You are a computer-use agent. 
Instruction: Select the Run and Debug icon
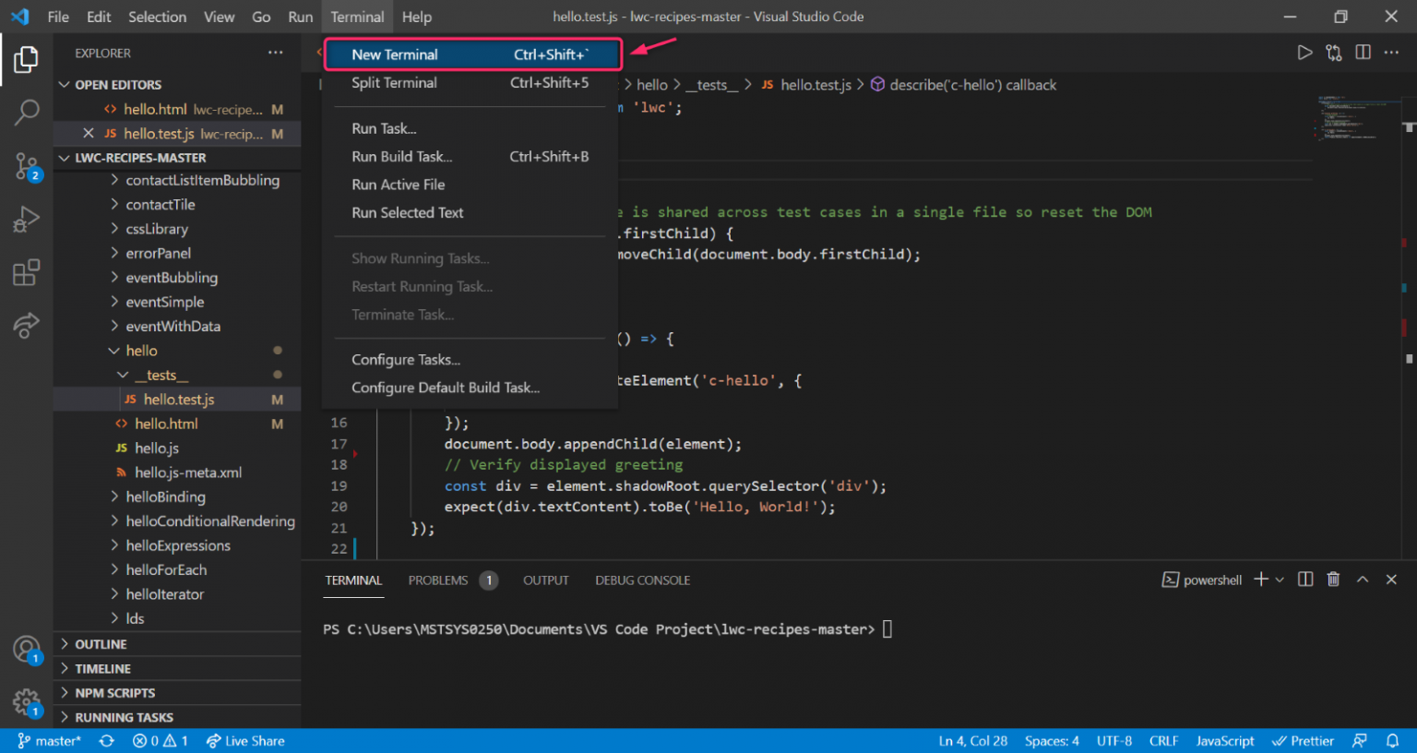(26, 219)
